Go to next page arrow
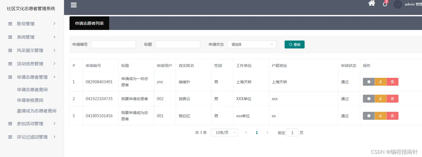 pyautogui.click(x=267, y=132)
